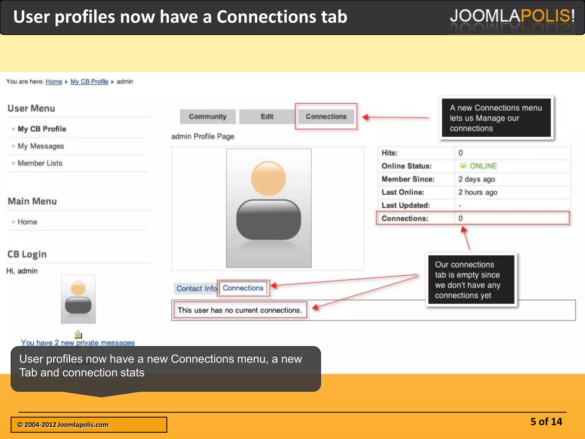Click the Main Menu heading
This screenshot has height=439, width=585.
tap(32, 201)
